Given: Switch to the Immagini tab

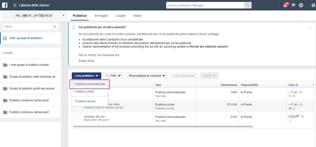Looking at the screenshot, I should tap(101, 15).
